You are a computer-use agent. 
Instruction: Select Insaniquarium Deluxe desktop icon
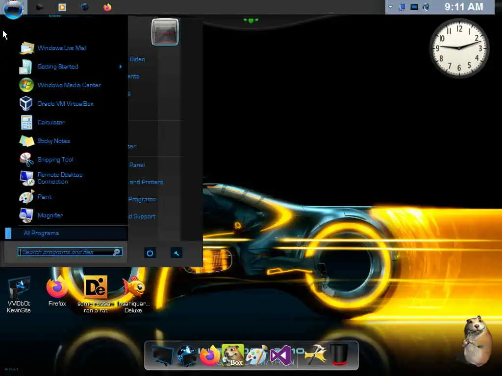133,295
